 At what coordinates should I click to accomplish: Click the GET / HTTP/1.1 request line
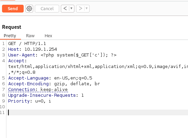[27, 44]
